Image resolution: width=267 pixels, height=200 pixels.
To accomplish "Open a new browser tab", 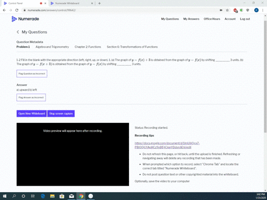I will (x=100, y=3).
